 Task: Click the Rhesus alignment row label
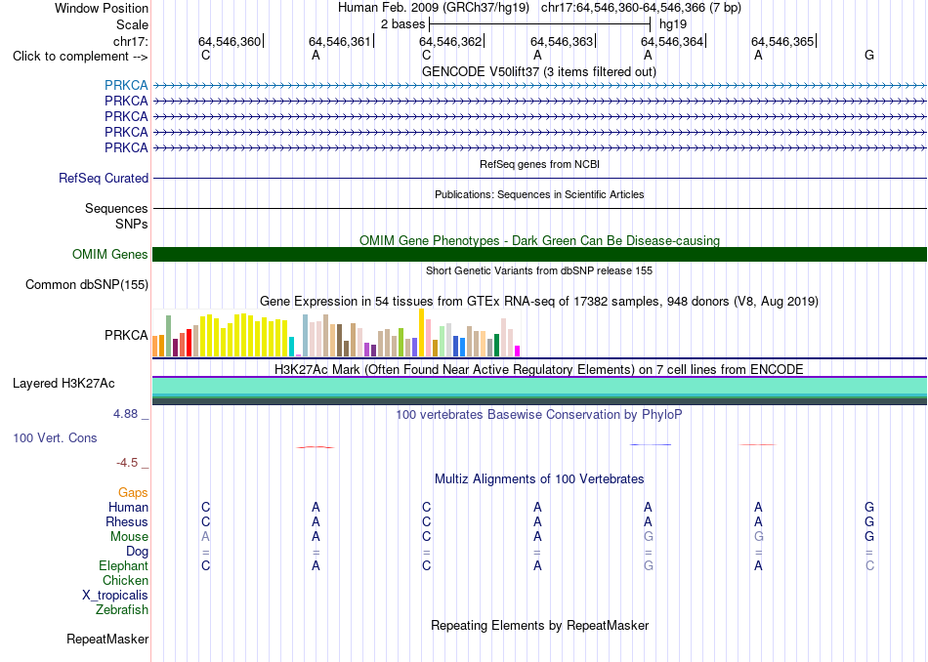click(127, 522)
